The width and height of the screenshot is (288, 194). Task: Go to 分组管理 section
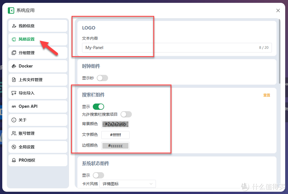[38, 53]
